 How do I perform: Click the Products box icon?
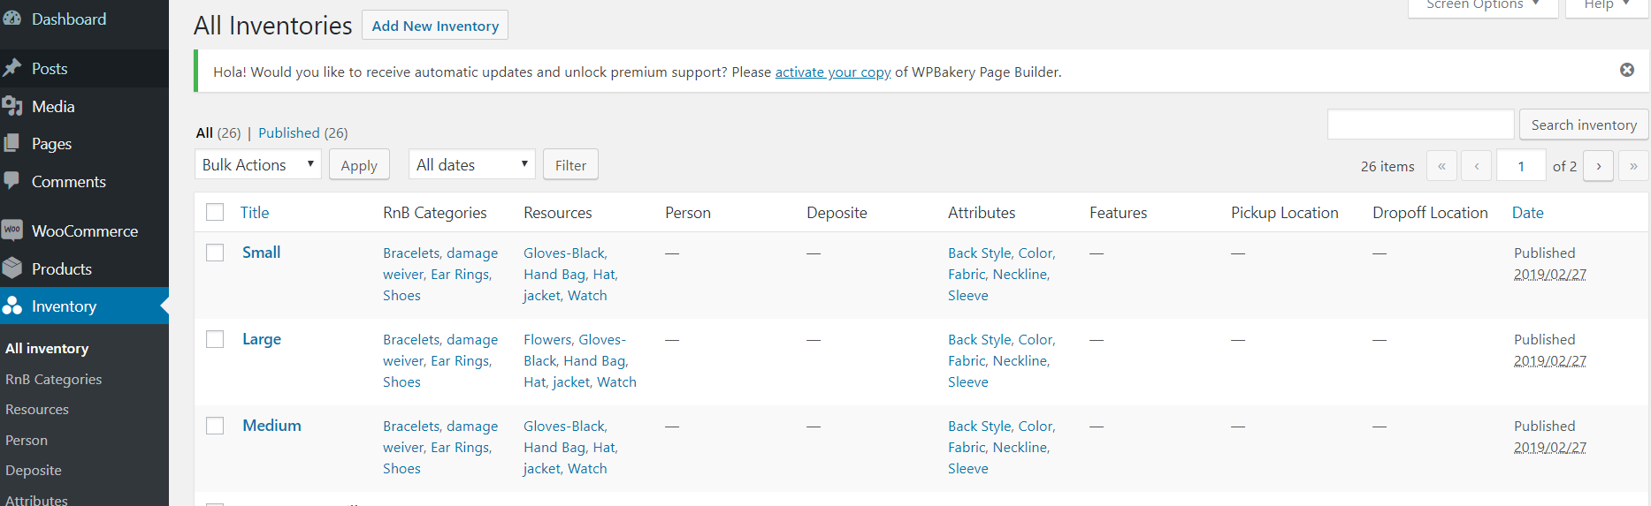coord(12,268)
